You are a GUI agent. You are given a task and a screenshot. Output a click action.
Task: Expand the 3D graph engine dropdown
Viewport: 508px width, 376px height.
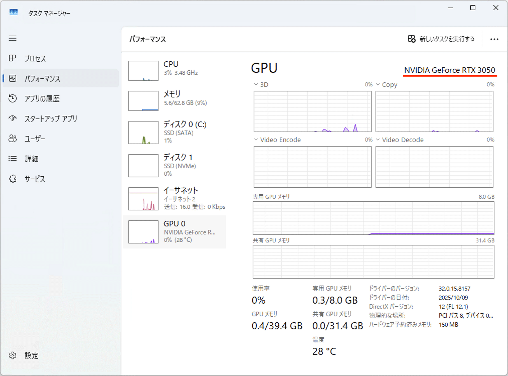coord(256,84)
